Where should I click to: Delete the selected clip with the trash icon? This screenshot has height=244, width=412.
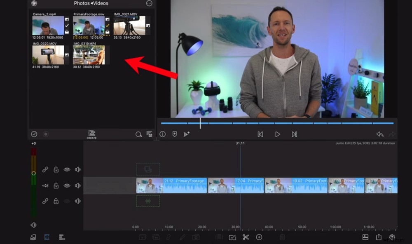tap(282, 237)
